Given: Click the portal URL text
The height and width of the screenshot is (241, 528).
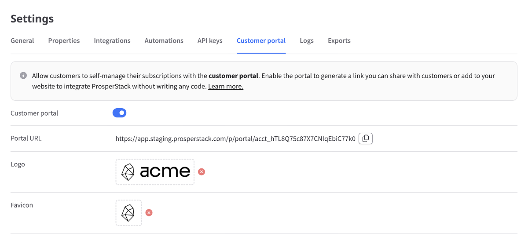Looking at the screenshot, I should pyautogui.click(x=235, y=139).
